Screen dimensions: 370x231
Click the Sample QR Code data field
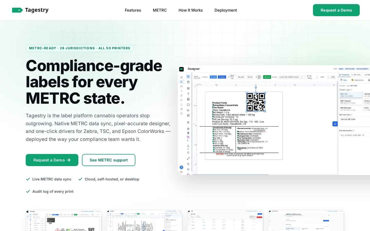point(355,121)
